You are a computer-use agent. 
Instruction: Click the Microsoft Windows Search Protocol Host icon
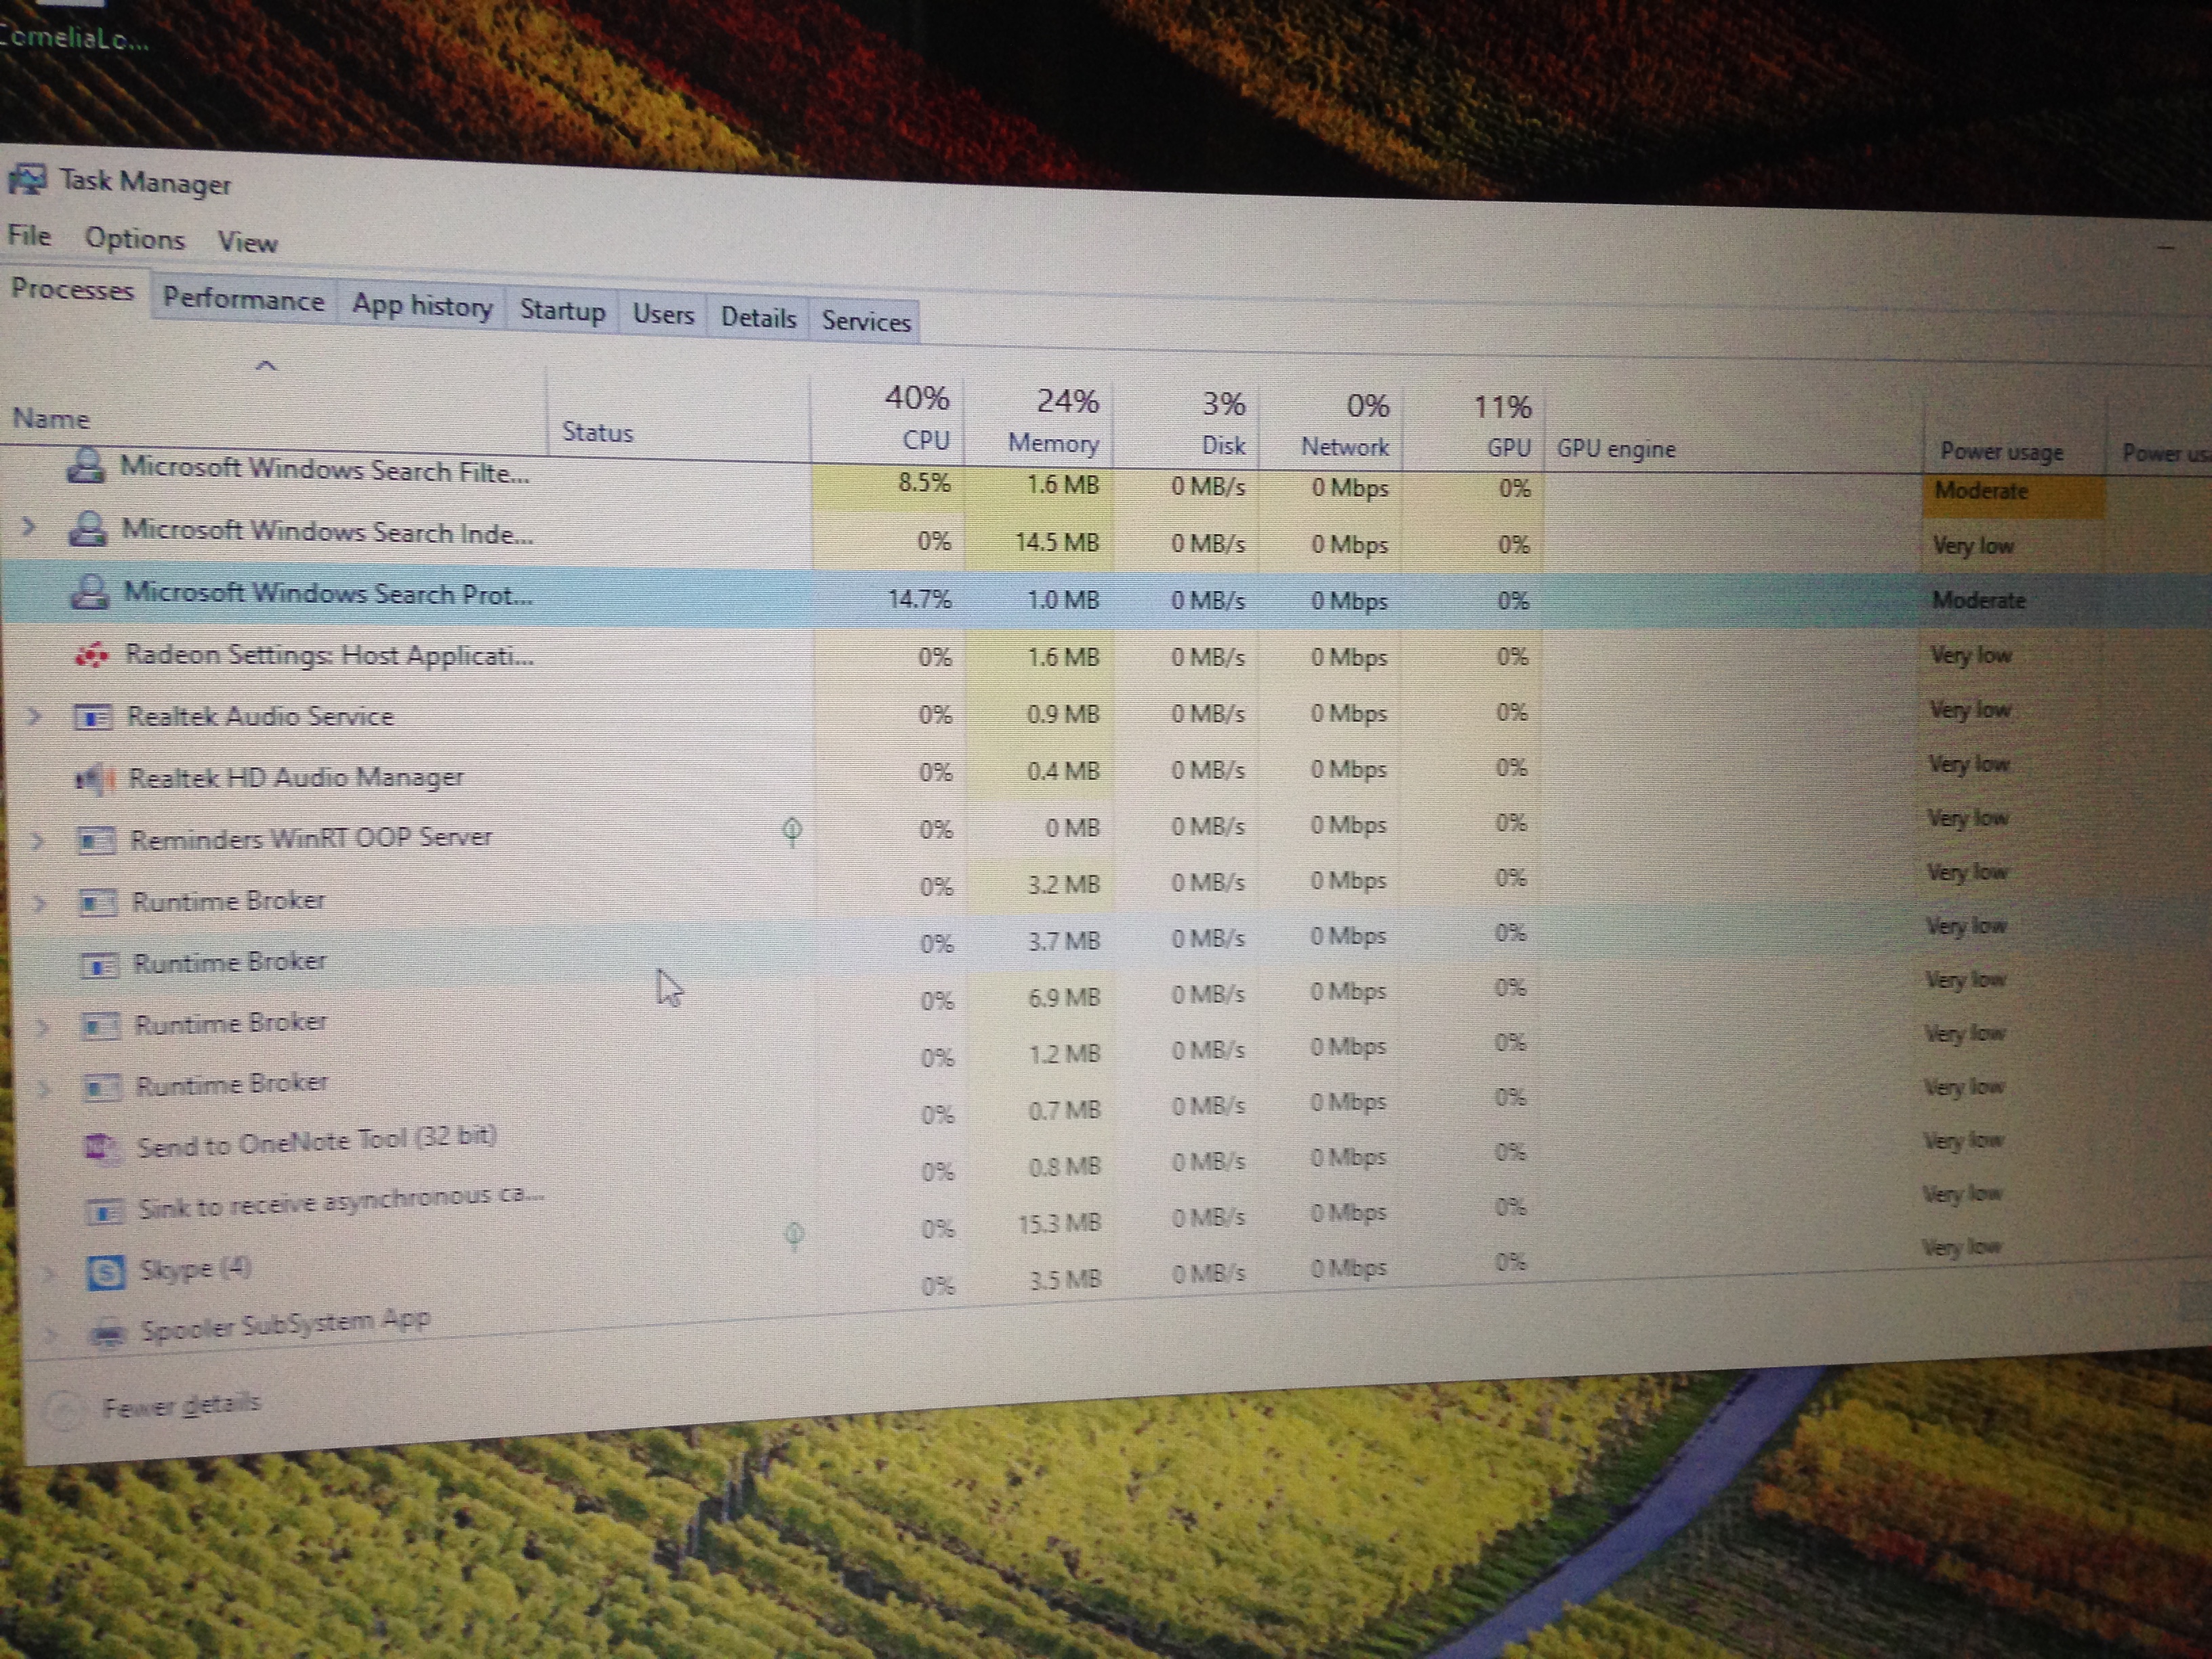90,591
